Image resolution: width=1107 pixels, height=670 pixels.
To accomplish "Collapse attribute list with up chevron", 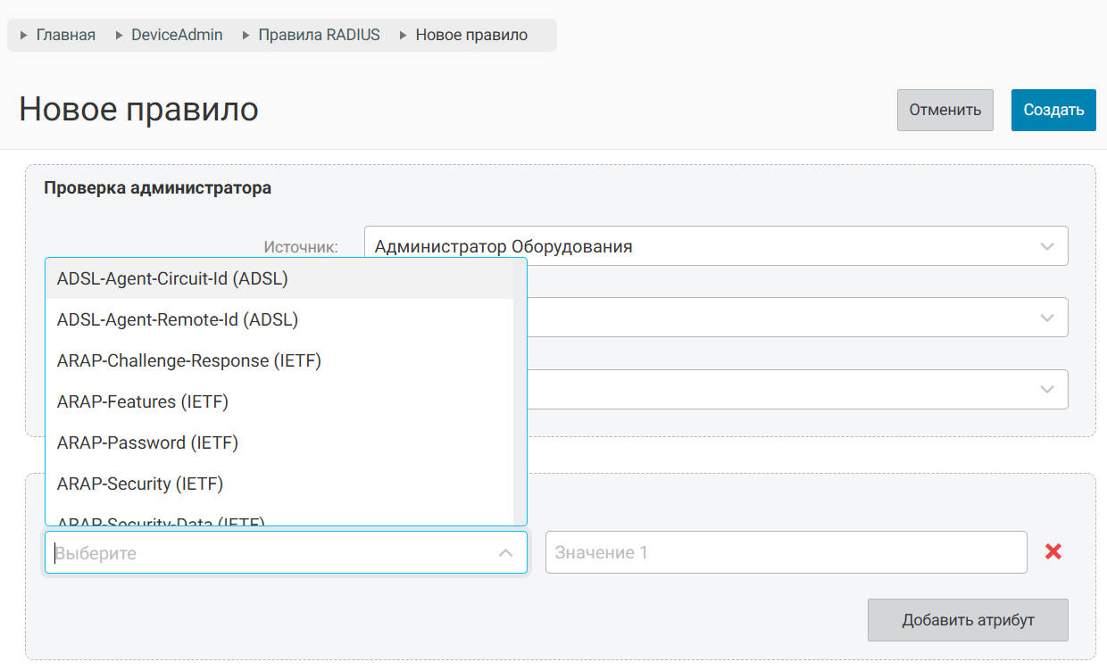I will [505, 553].
